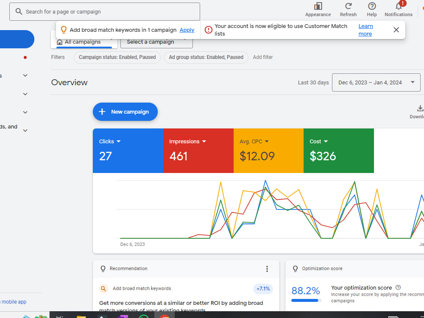Open the help icon next to Your optimization score
424x318 pixels.
(398, 287)
